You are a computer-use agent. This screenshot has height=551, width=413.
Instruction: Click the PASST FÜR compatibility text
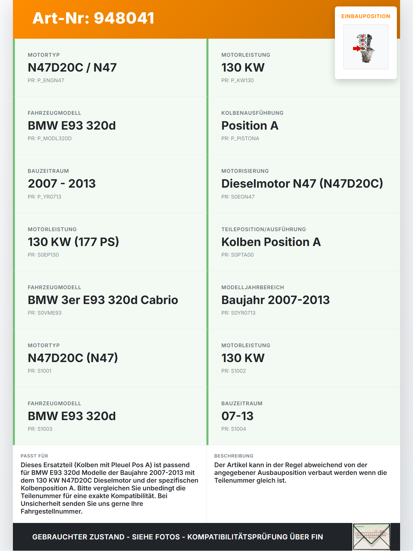tap(109, 488)
